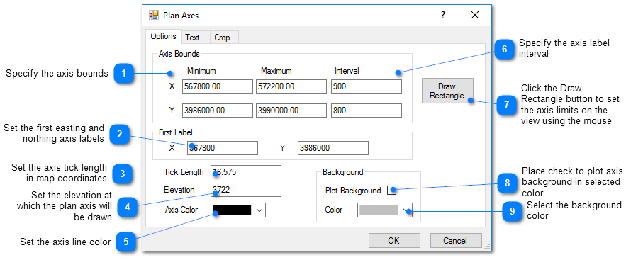
Task: Click the Minimum column label
Action: coord(201,71)
